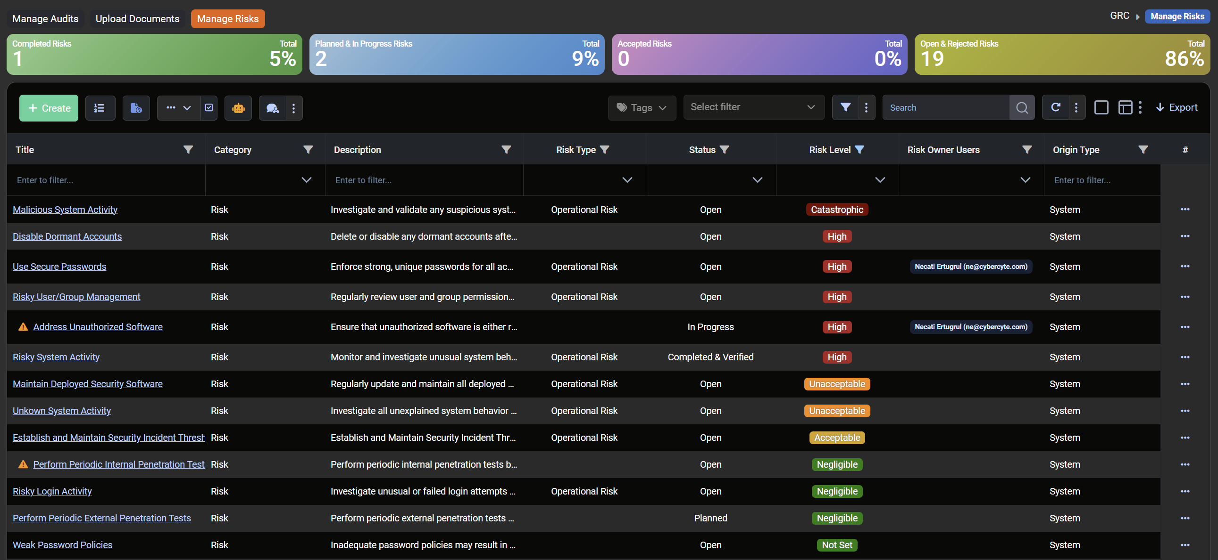Open Status column filter dropdown
The height and width of the screenshot is (560, 1218).
click(757, 180)
